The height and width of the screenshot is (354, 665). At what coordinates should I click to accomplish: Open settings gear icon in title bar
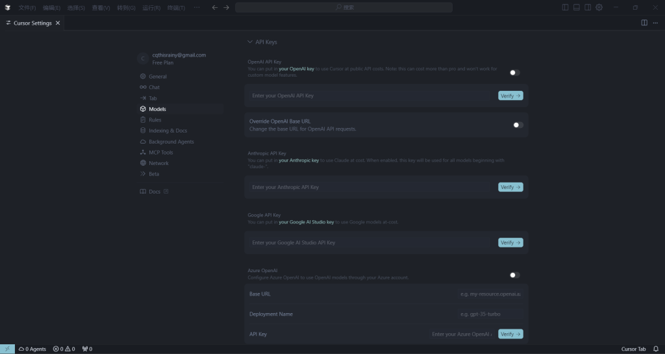pyautogui.click(x=599, y=7)
